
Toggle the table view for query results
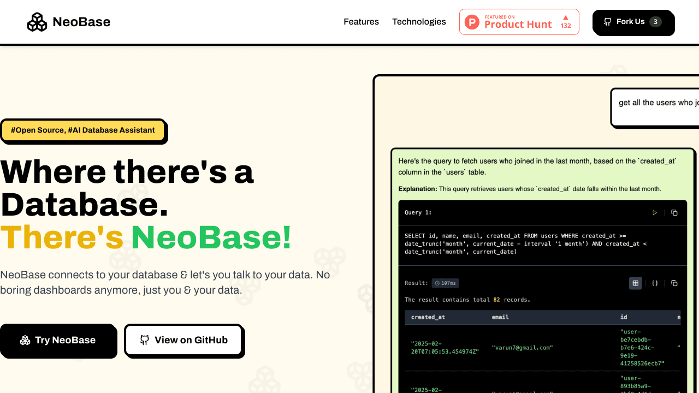coord(635,283)
